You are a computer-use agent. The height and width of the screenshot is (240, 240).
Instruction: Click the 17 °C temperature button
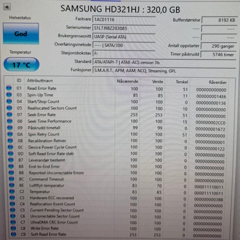[x=21, y=64]
